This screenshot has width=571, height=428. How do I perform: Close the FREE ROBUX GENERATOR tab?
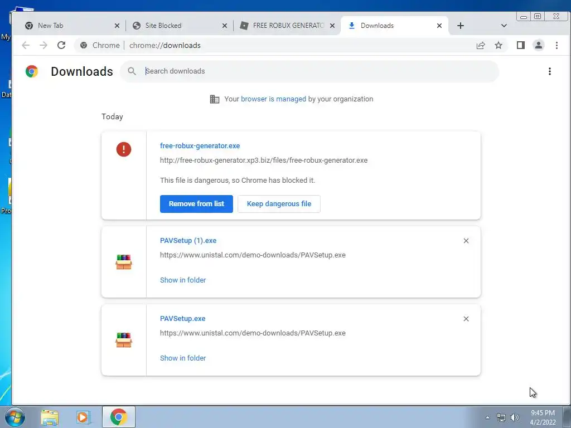click(332, 26)
